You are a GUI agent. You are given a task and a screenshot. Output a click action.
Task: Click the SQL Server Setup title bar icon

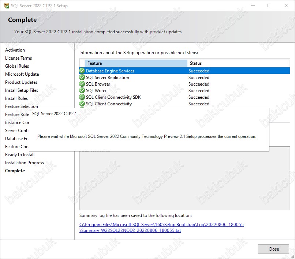click(x=6, y=5)
